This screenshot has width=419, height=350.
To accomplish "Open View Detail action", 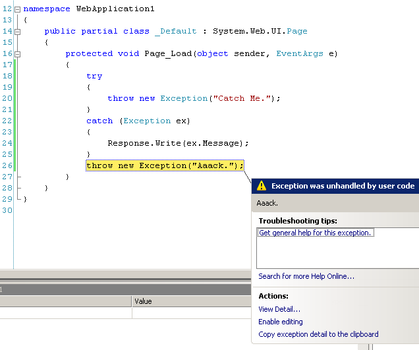I will [x=279, y=309].
